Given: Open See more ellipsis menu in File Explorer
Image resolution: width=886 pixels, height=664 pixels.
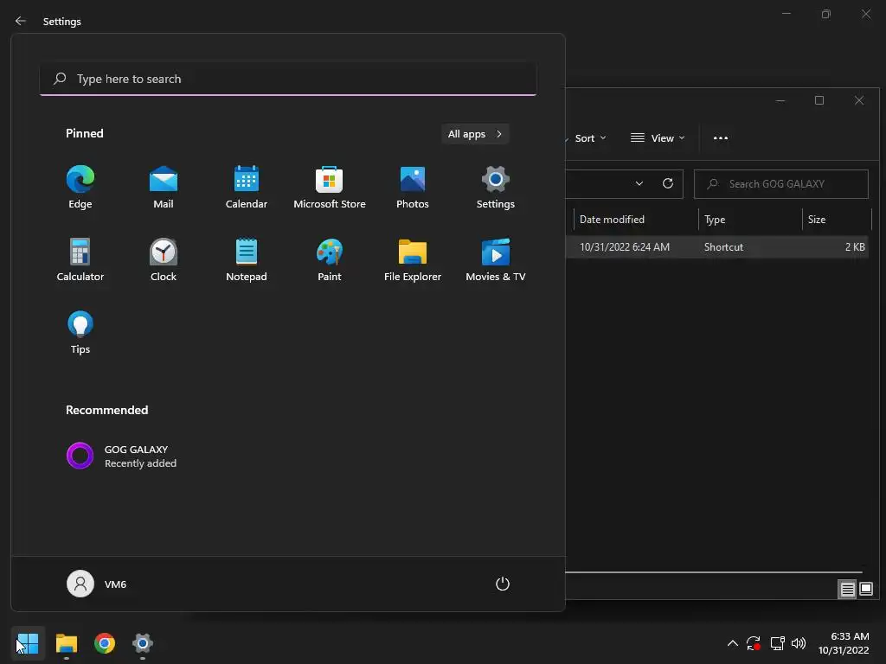Looking at the screenshot, I should tap(721, 138).
